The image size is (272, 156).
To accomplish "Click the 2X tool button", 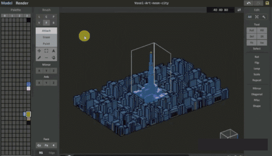I will point(262,36).
